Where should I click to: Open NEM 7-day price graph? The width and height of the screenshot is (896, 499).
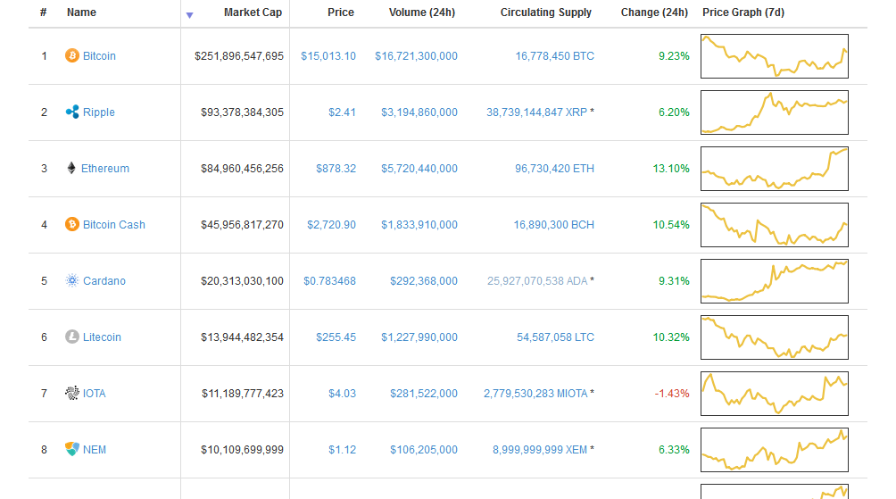[775, 450]
